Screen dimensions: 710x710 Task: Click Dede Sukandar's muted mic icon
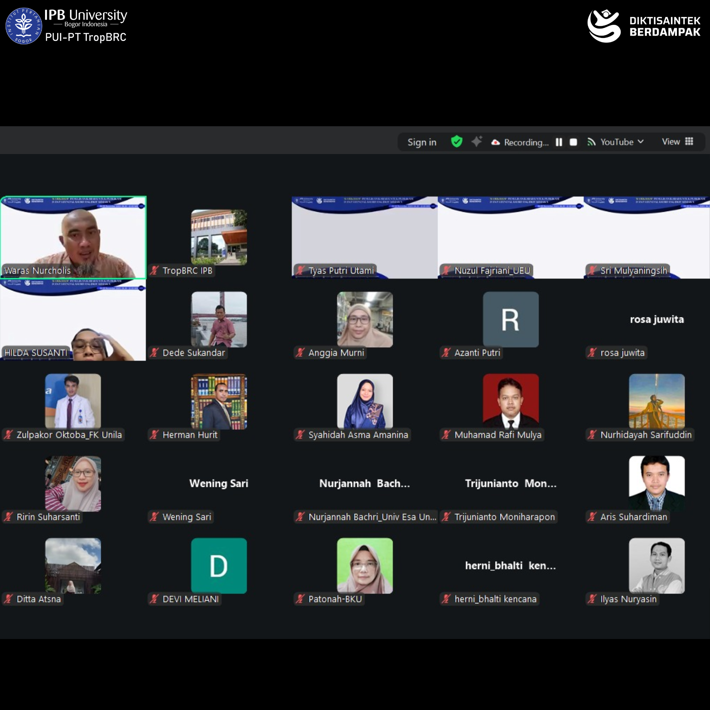click(154, 353)
